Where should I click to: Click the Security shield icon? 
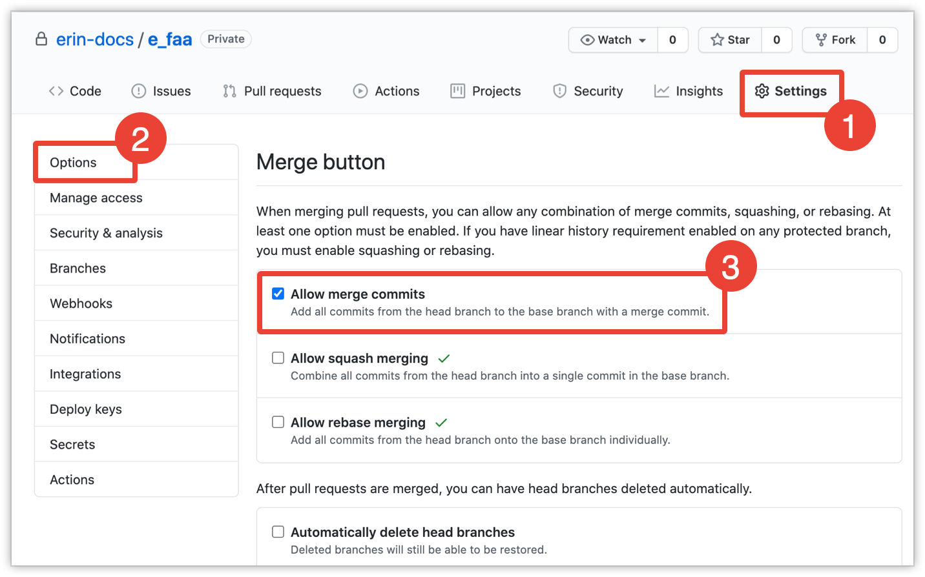tap(559, 91)
